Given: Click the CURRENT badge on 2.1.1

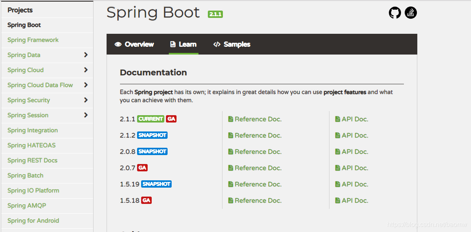Looking at the screenshot, I should (x=151, y=119).
